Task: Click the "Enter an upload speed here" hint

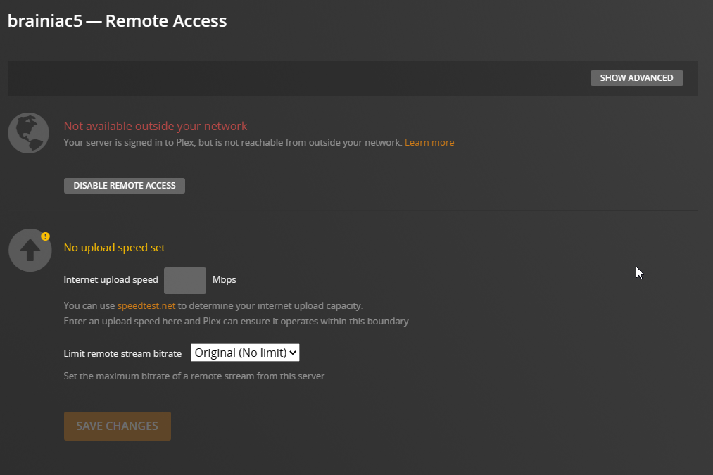Action: click(x=236, y=322)
